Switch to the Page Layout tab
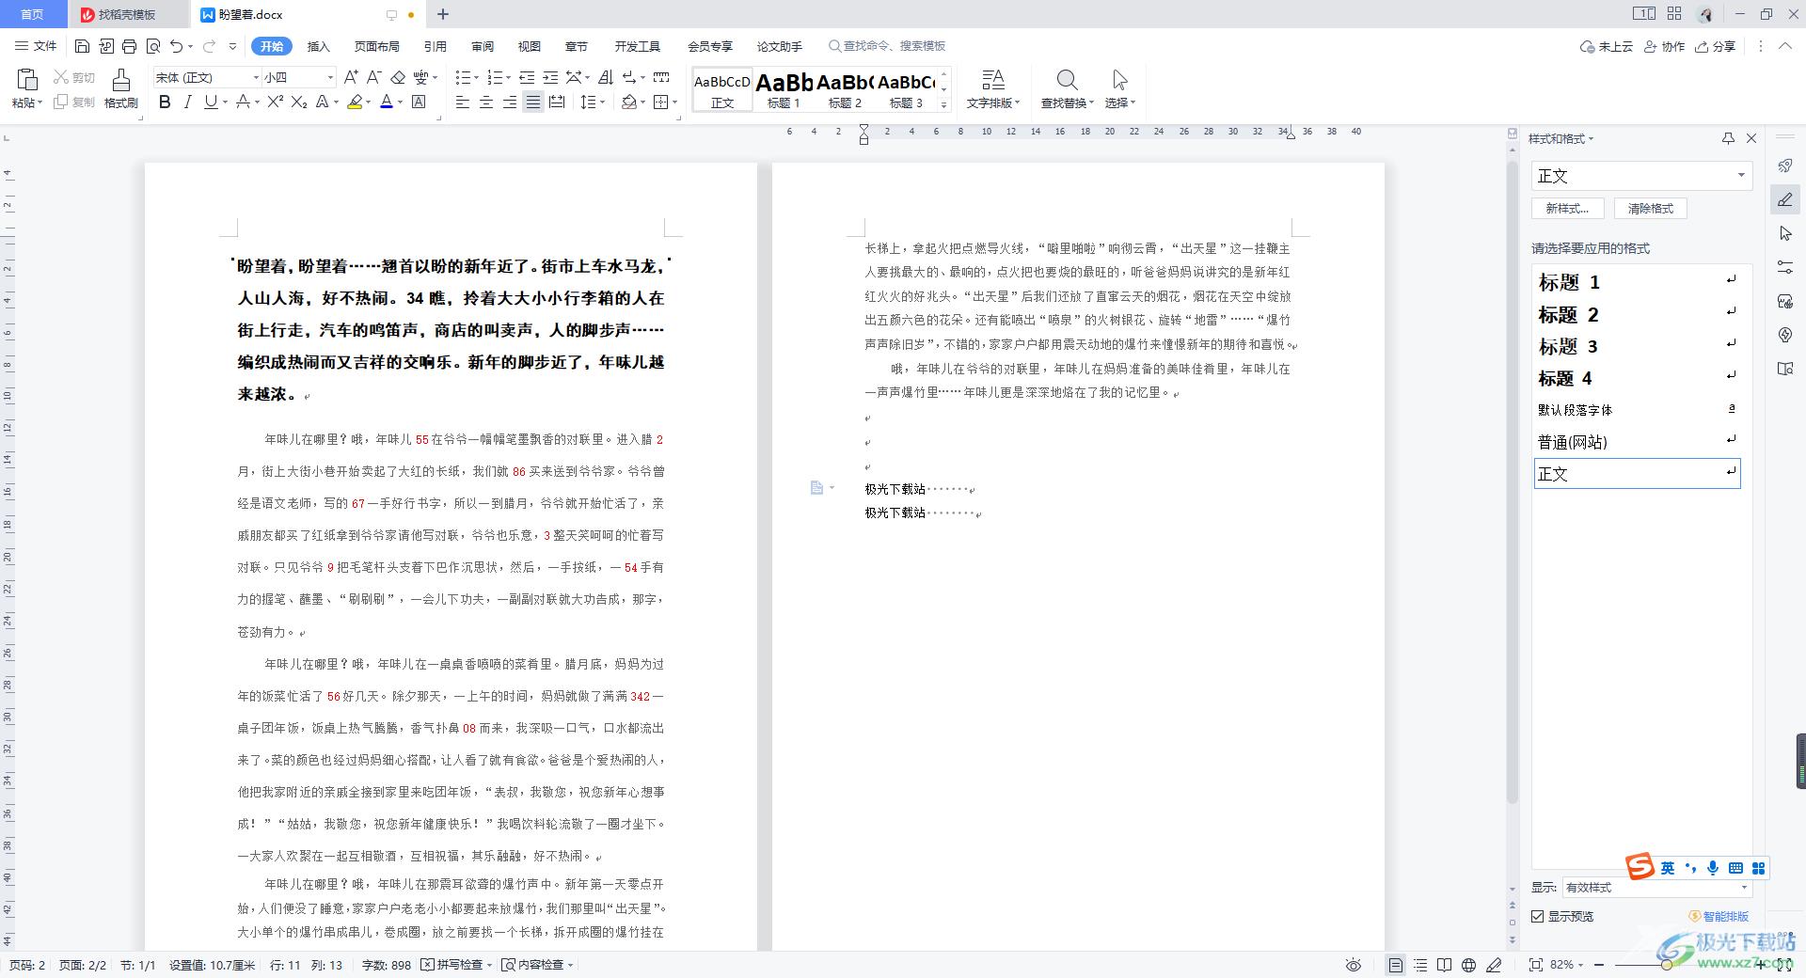Viewport: 1806px width, 978px height. 376,46
